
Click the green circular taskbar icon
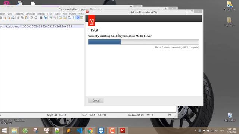point(25,131)
